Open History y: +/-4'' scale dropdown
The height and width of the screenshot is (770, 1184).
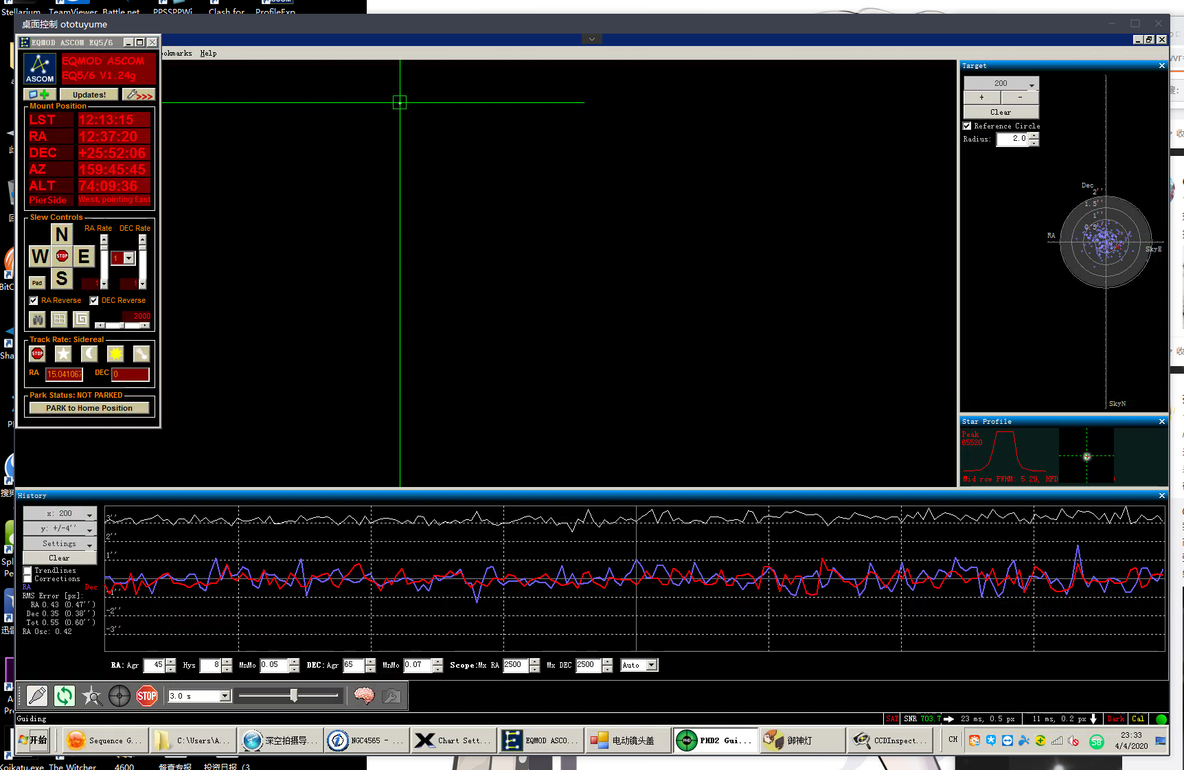[60, 528]
